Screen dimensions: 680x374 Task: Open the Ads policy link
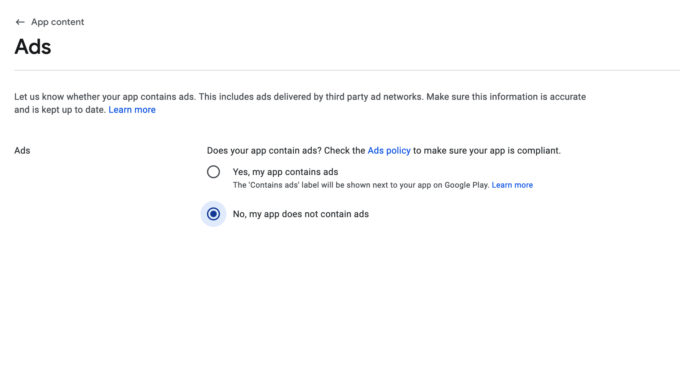[x=389, y=151]
